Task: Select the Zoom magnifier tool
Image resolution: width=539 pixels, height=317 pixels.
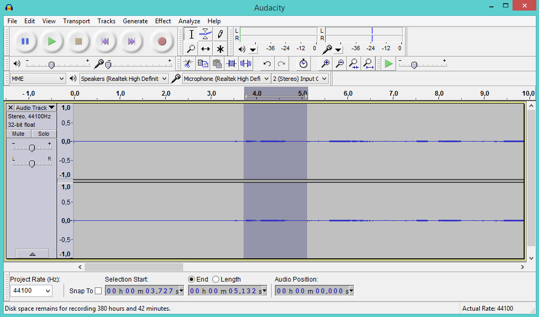Action: [191, 49]
